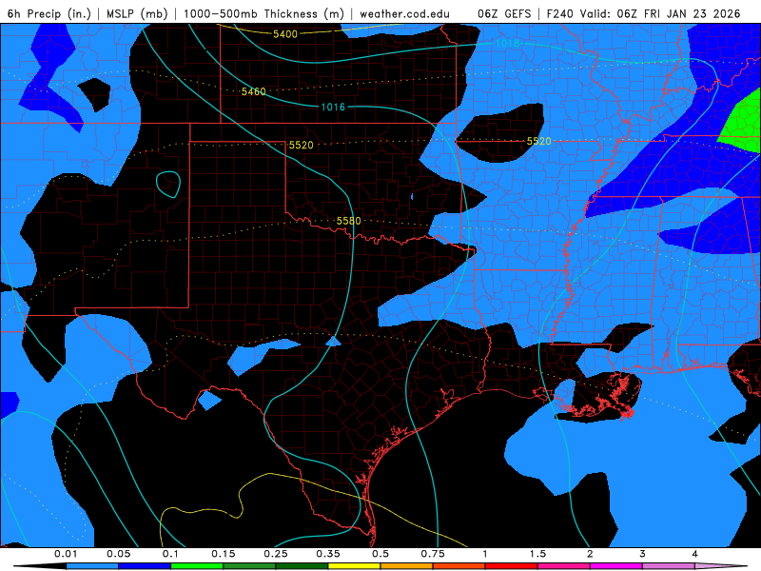This screenshot has width=761, height=571.
Task: Click the "MSLP (mb)" header label
Action: pos(137,13)
